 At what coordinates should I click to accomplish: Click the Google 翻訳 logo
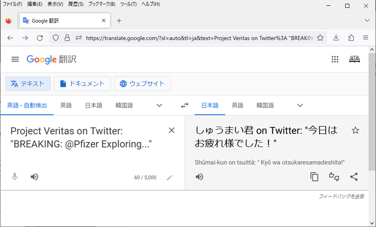51,60
